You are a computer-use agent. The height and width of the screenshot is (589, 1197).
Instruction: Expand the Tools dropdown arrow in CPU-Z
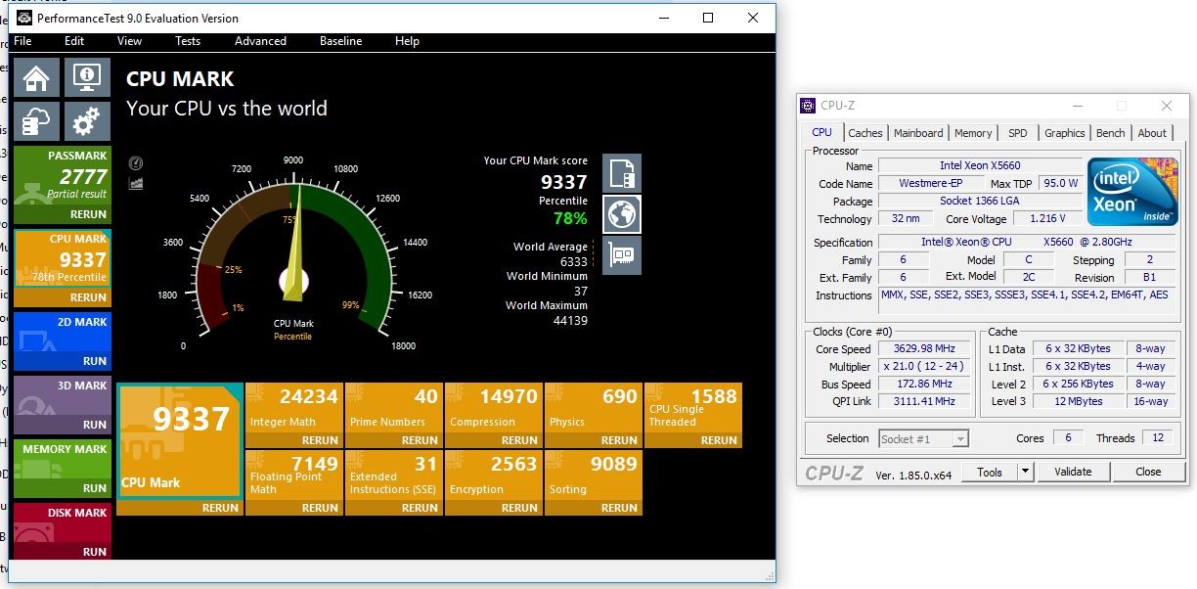pos(1025,472)
